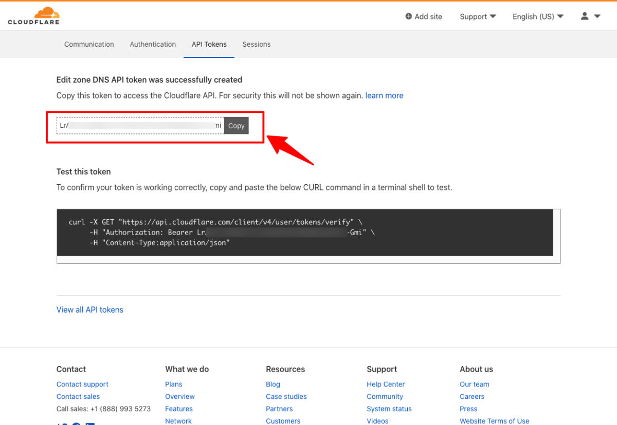Click the Twitter icon in the footer

click(62, 423)
